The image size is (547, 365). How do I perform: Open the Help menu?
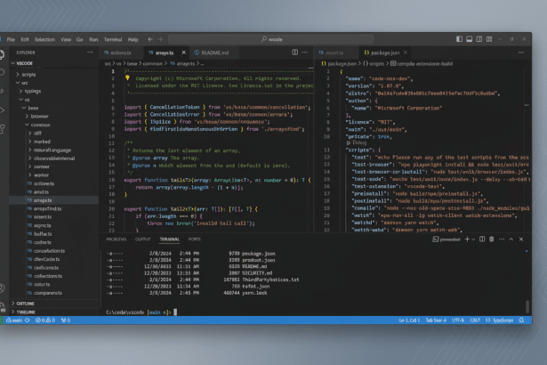[x=133, y=39]
